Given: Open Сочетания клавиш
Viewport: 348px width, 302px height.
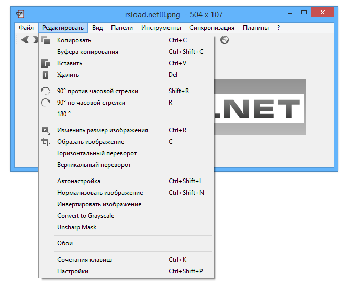Looking at the screenshot, I should (126, 260).
